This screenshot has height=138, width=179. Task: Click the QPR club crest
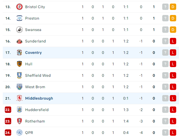[x=19, y=132]
